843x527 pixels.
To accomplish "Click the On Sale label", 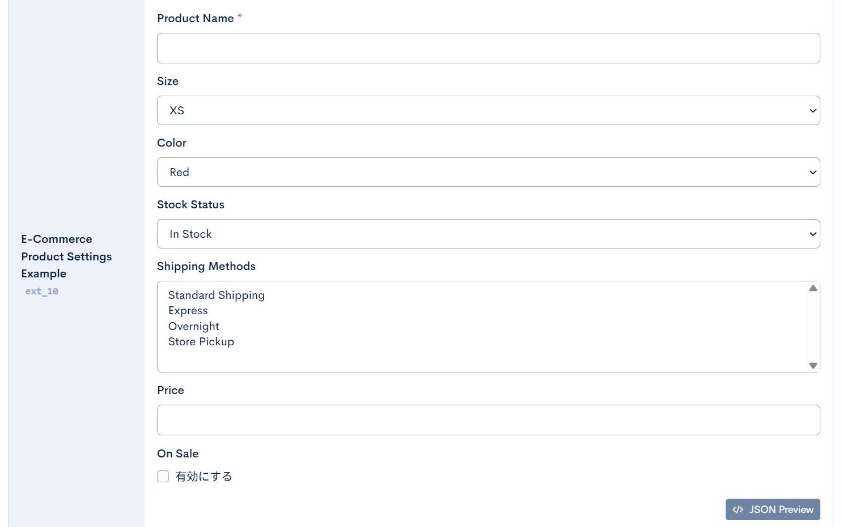I will click(178, 454).
